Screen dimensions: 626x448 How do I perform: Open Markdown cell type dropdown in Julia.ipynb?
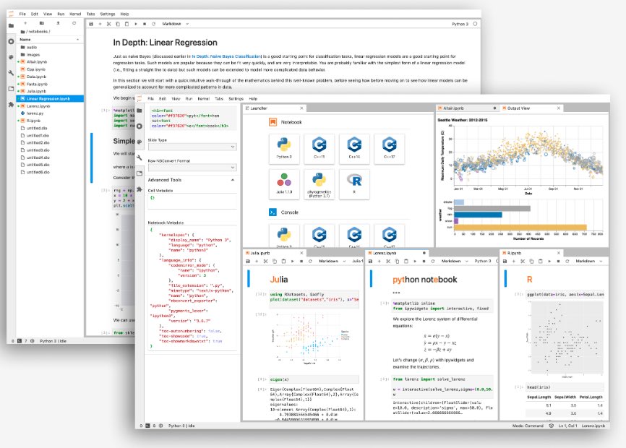tap(333, 262)
